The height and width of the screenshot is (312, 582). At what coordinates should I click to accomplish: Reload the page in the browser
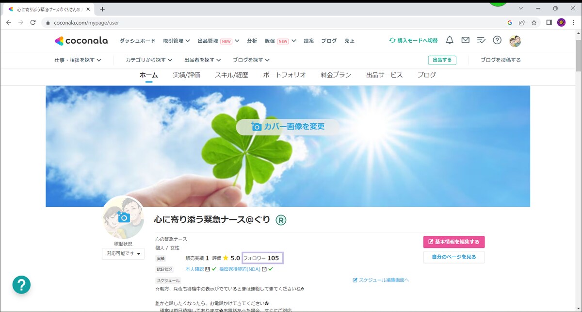[33, 22]
